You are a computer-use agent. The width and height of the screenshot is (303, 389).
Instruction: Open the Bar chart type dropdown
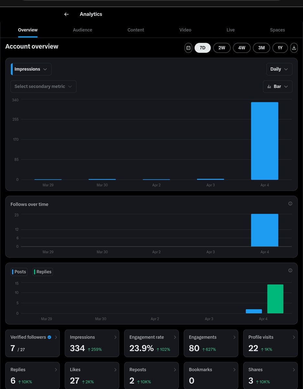point(278,87)
